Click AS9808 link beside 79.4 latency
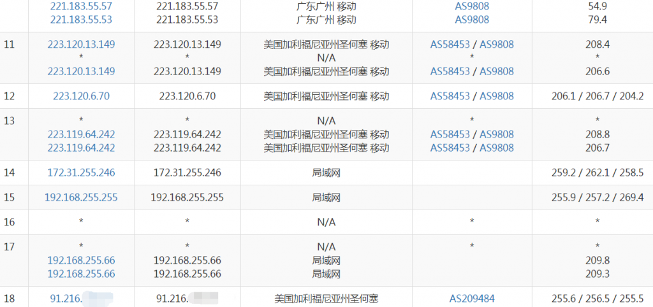 (x=472, y=20)
